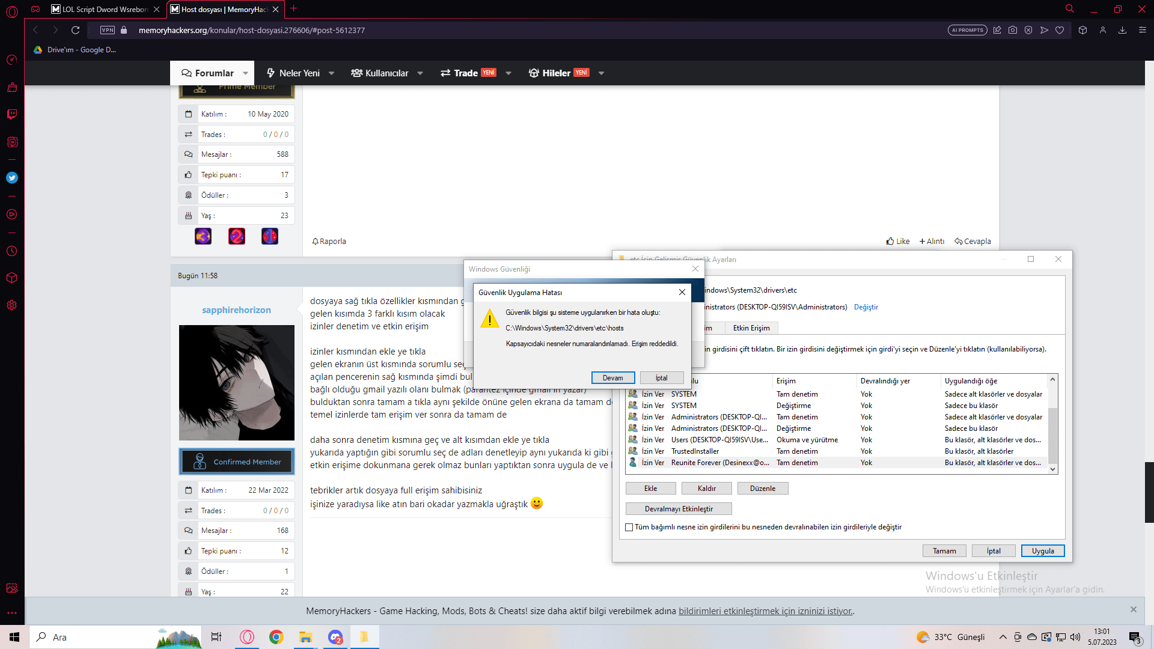Screen dimensions: 1154x649
Task: Open Google Chrome from the taskbar
Action: [276, 637]
